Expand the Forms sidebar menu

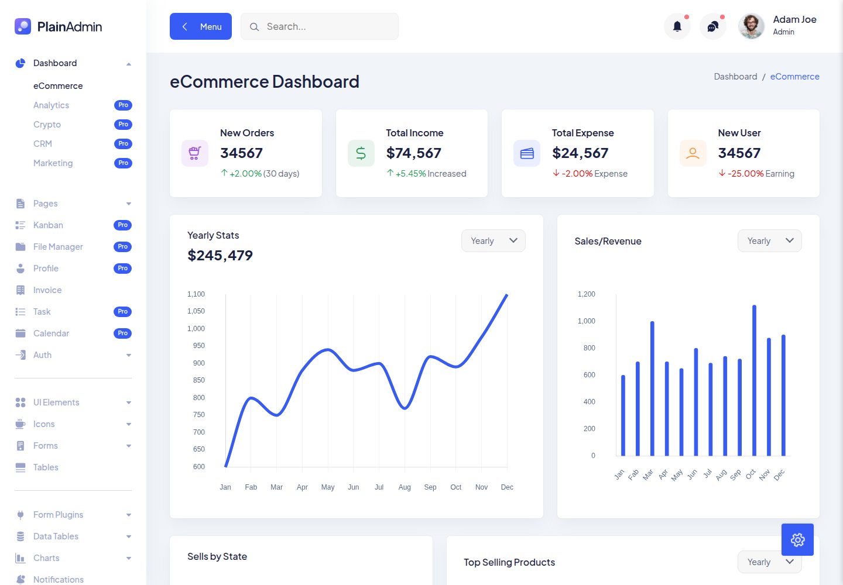pos(129,446)
